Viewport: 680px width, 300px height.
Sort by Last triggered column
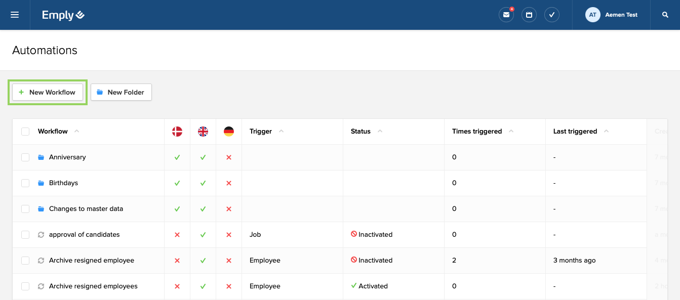point(576,131)
